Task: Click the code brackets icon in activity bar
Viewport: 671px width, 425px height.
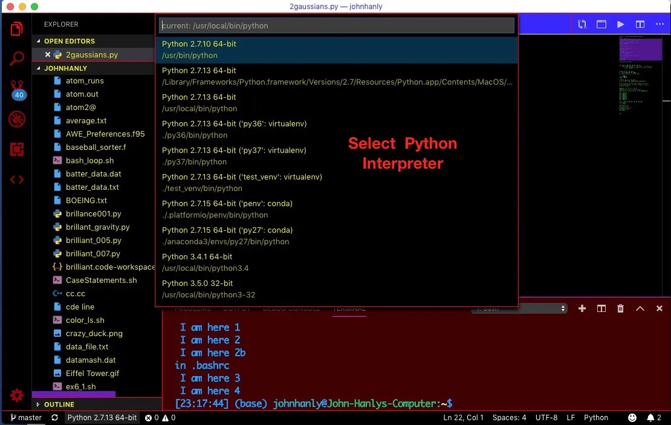Action: point(17,180)
